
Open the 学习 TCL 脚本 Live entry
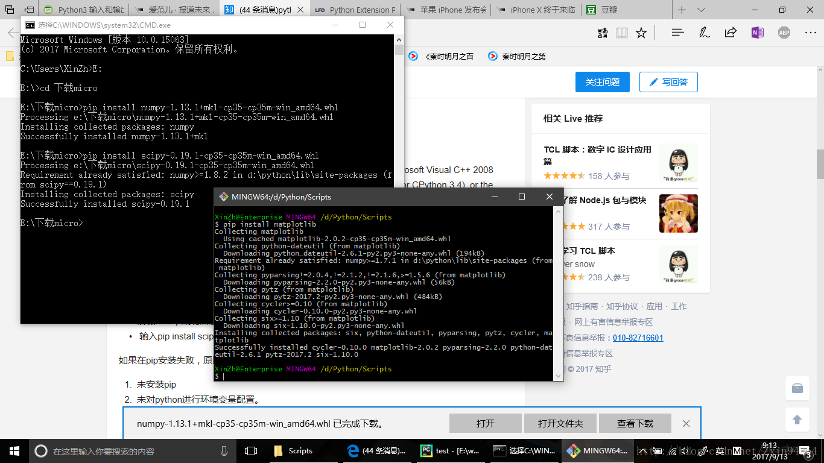coord(589,251)
